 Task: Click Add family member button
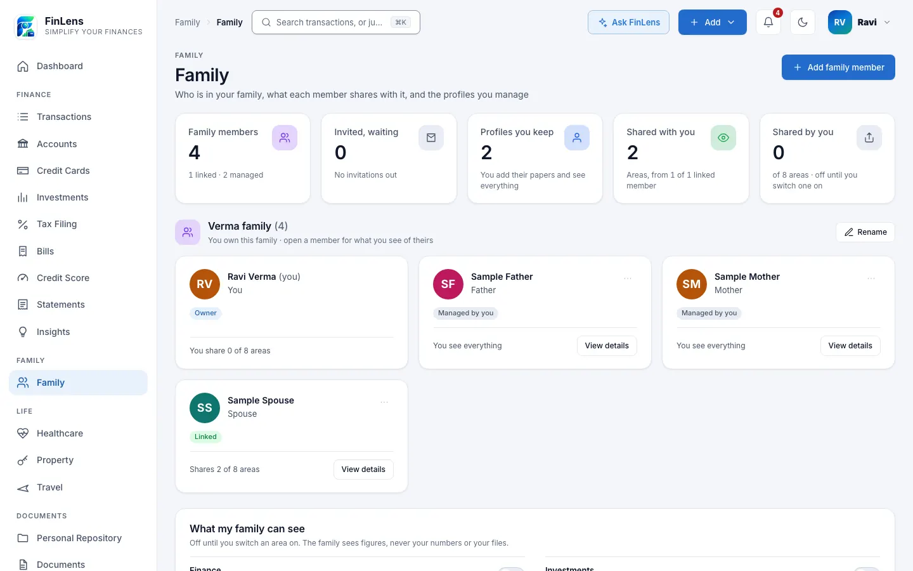(x=838, y=67)
